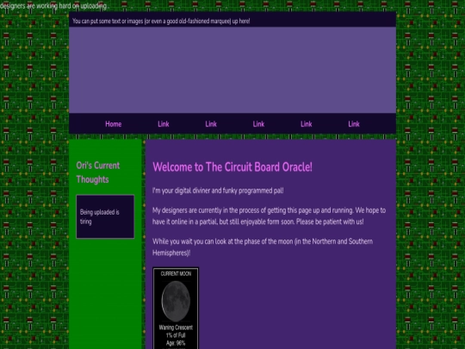
Task: Click the 'Waning Crescent' moon phase text
Action: click(x=176, y=327)
